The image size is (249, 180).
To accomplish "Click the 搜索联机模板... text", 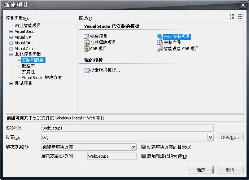I will [x=105, y=70].
